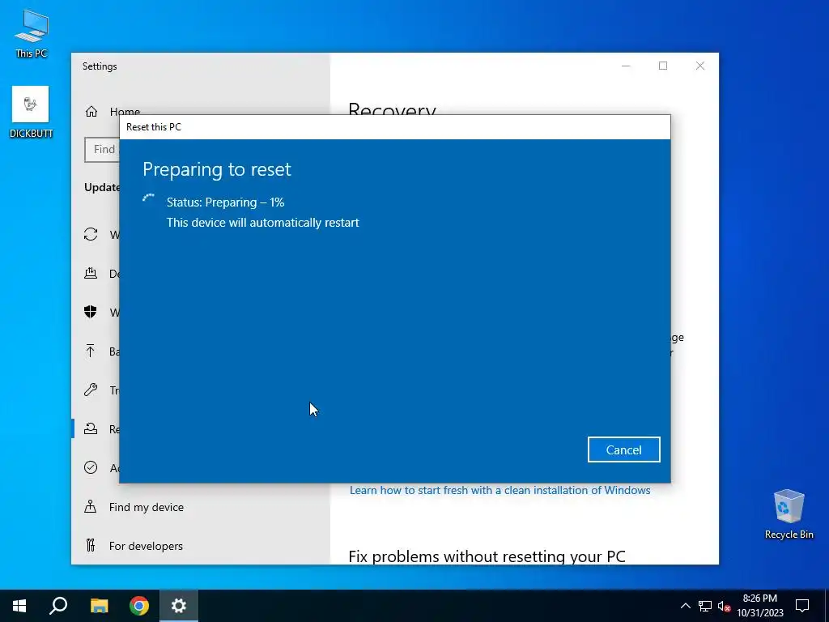Viewport: 829px width, 622px height.
Task: Go to Settings Home icon
Action: click(91, 112)
